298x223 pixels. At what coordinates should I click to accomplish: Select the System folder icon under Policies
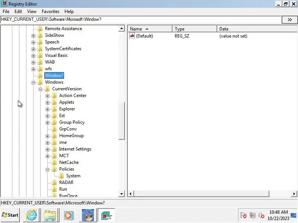tap(61, 176)
